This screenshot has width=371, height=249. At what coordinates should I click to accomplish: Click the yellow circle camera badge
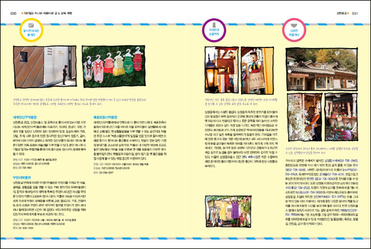31,30
